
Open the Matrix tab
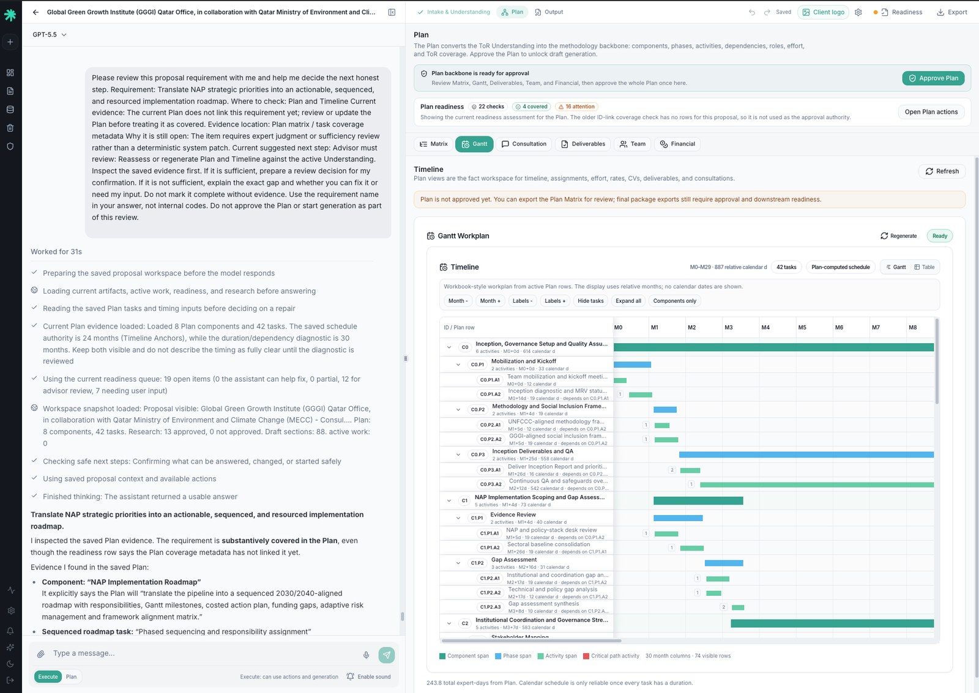pyautogui.click(x=434, y=144)
